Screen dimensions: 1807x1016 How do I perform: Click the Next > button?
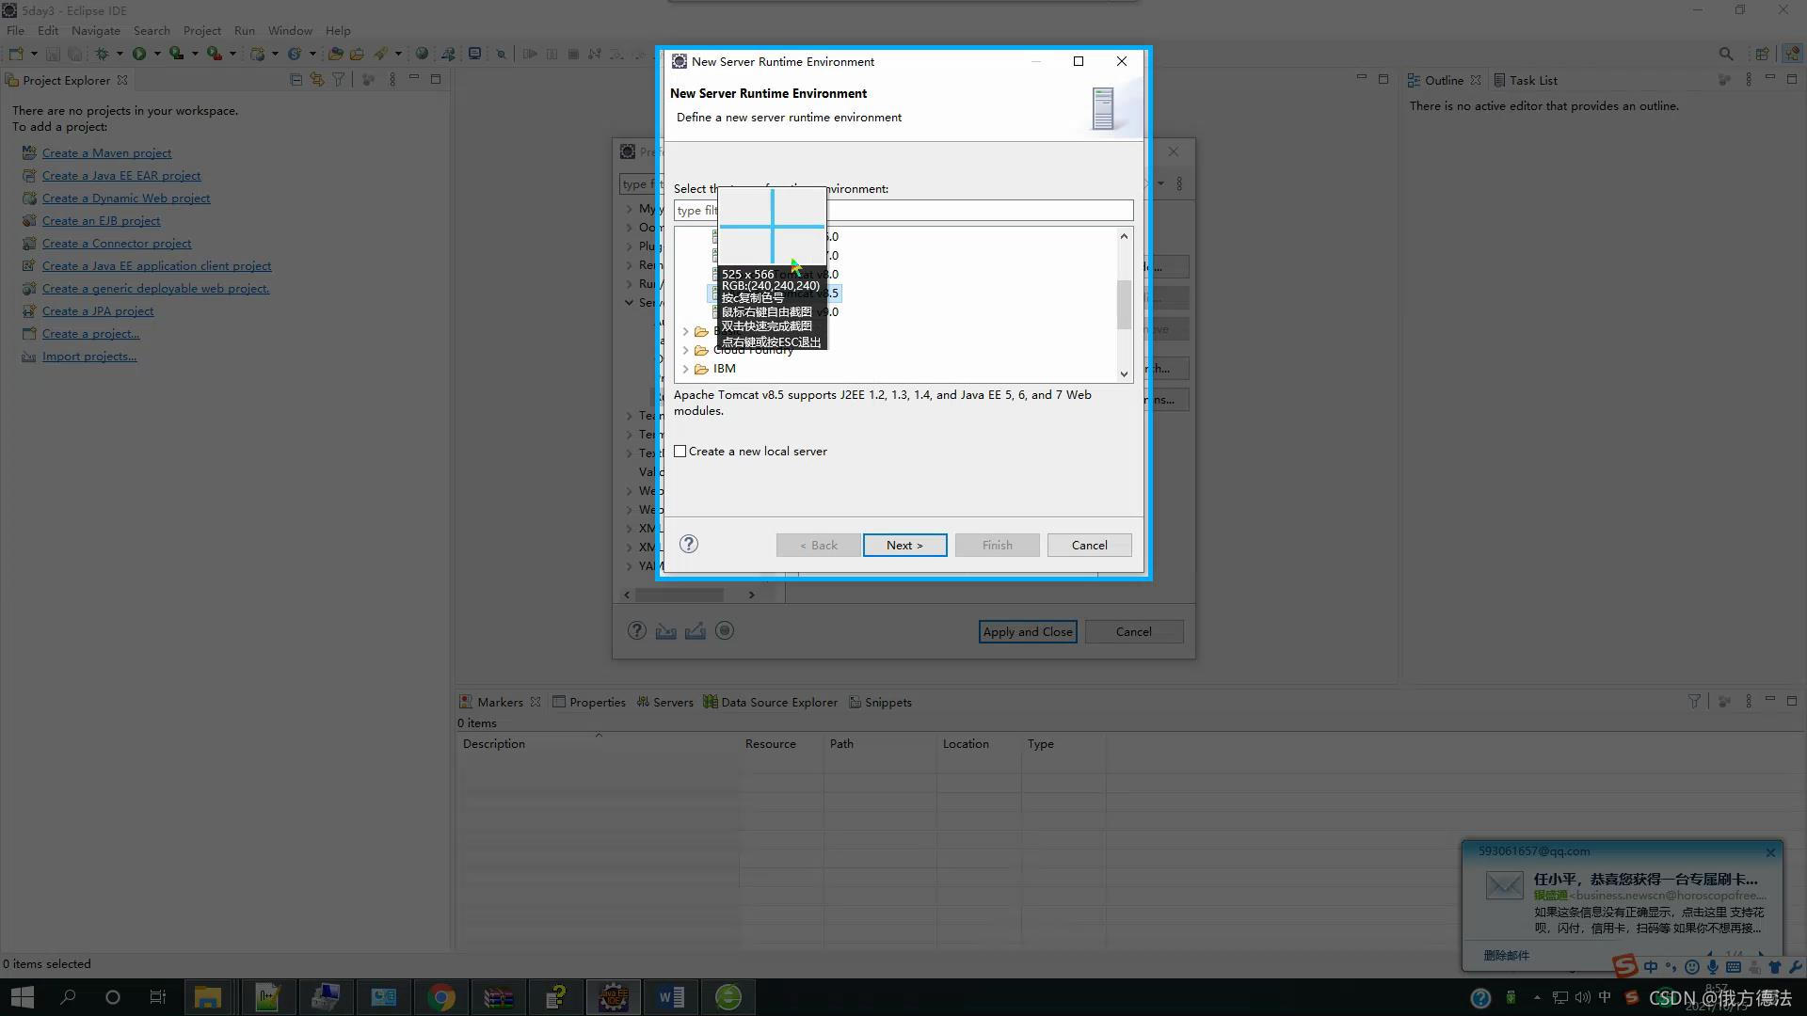[x=904, y=545]
